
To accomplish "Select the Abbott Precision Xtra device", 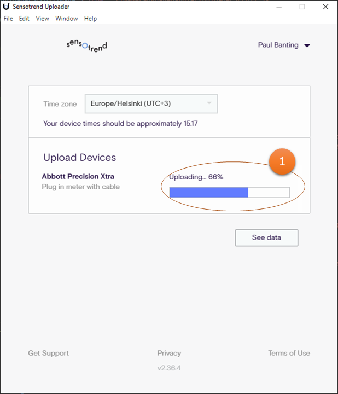I will coord(78,177).
